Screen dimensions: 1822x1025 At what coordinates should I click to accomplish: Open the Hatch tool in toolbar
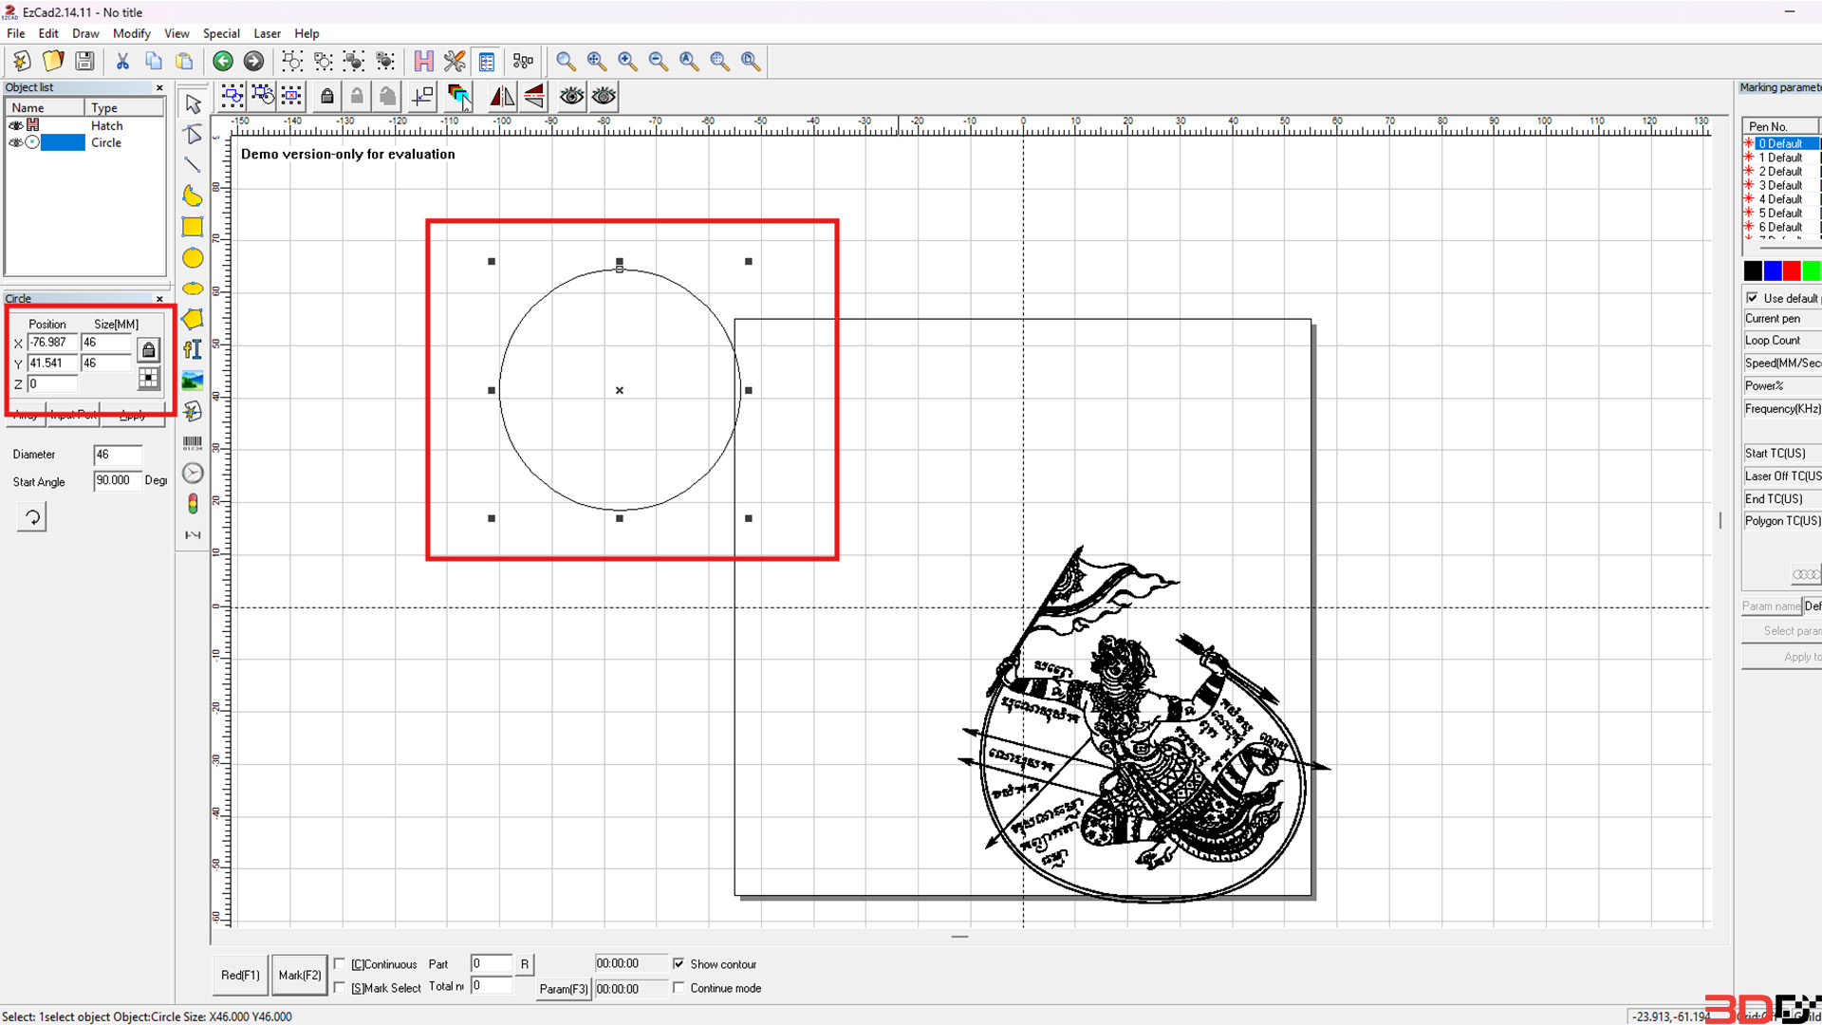tap(423, 62)
